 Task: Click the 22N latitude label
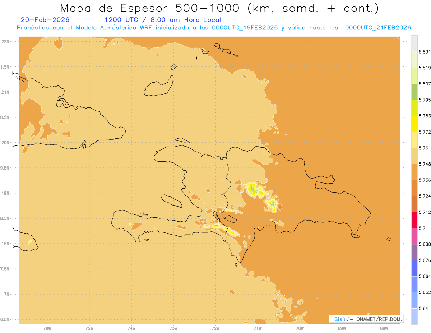pos(6,42)
